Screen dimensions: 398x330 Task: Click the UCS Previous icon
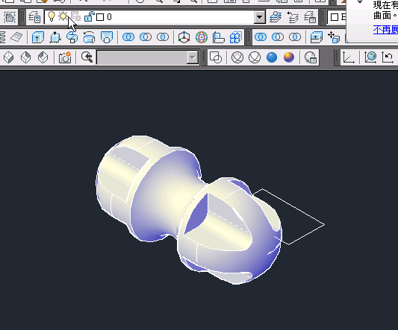[388, 57]
